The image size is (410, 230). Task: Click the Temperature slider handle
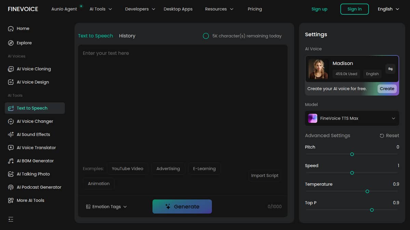click(367, 192)
